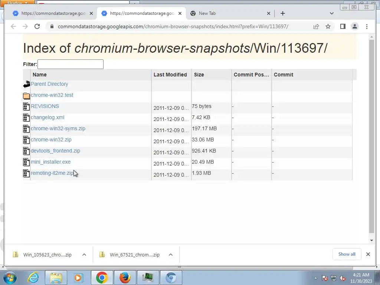Download chrome-win32-syms.zip
The image size is (380, 285).
pyautogui.click(x=58, y=128)
